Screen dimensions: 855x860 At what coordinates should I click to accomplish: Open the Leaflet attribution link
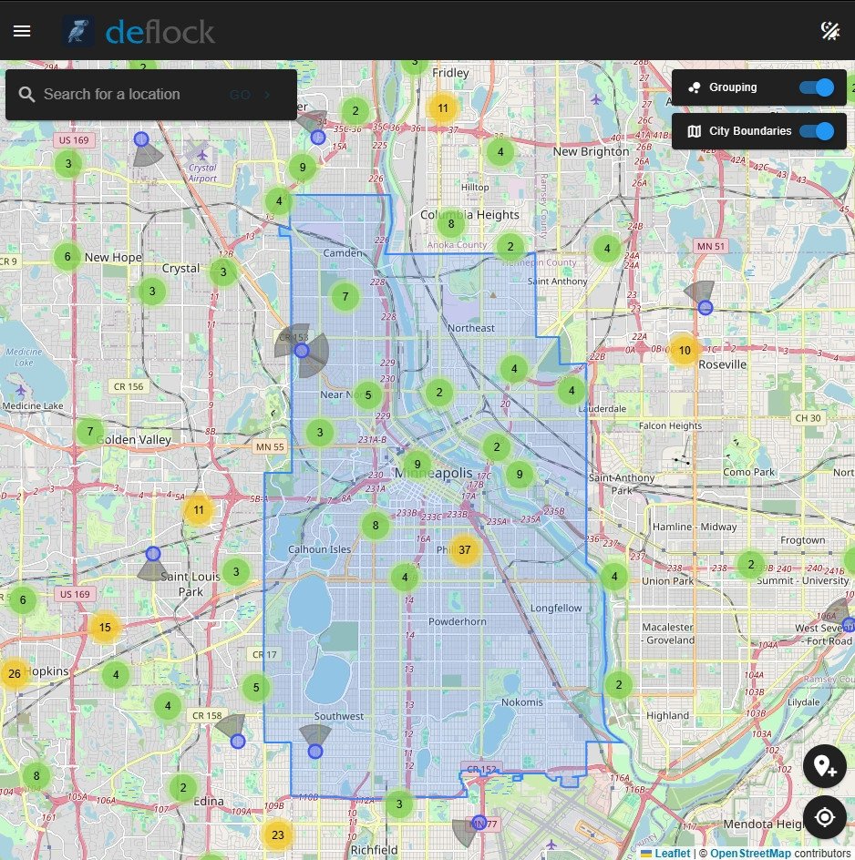pos(672,853)
